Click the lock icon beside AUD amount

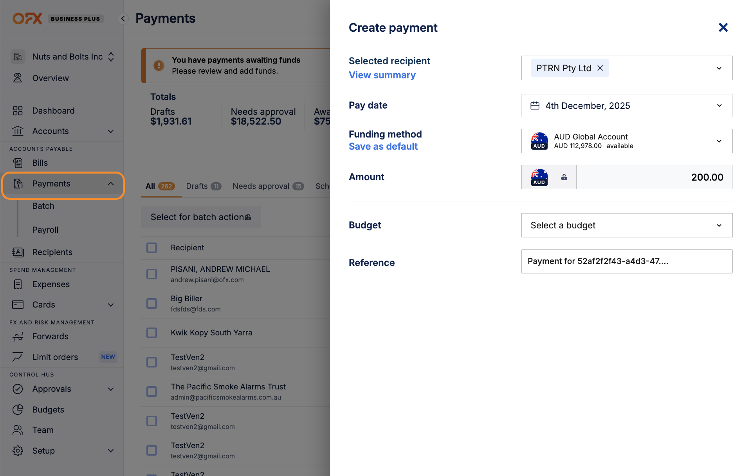click(564, 177)
